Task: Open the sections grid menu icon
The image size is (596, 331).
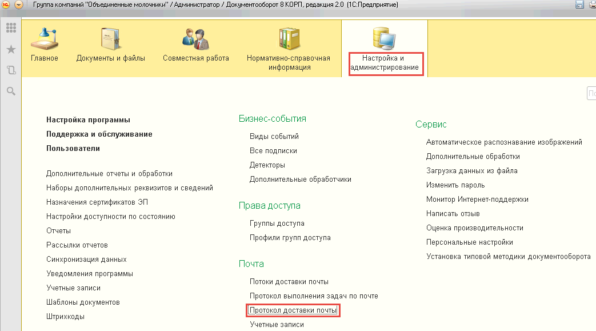Action: 11,27
